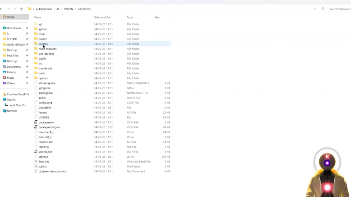Viewport: 351px width, 197px height.
Task: Unpin Downloads via its pin icon
Action: click(x=27, y=28)
